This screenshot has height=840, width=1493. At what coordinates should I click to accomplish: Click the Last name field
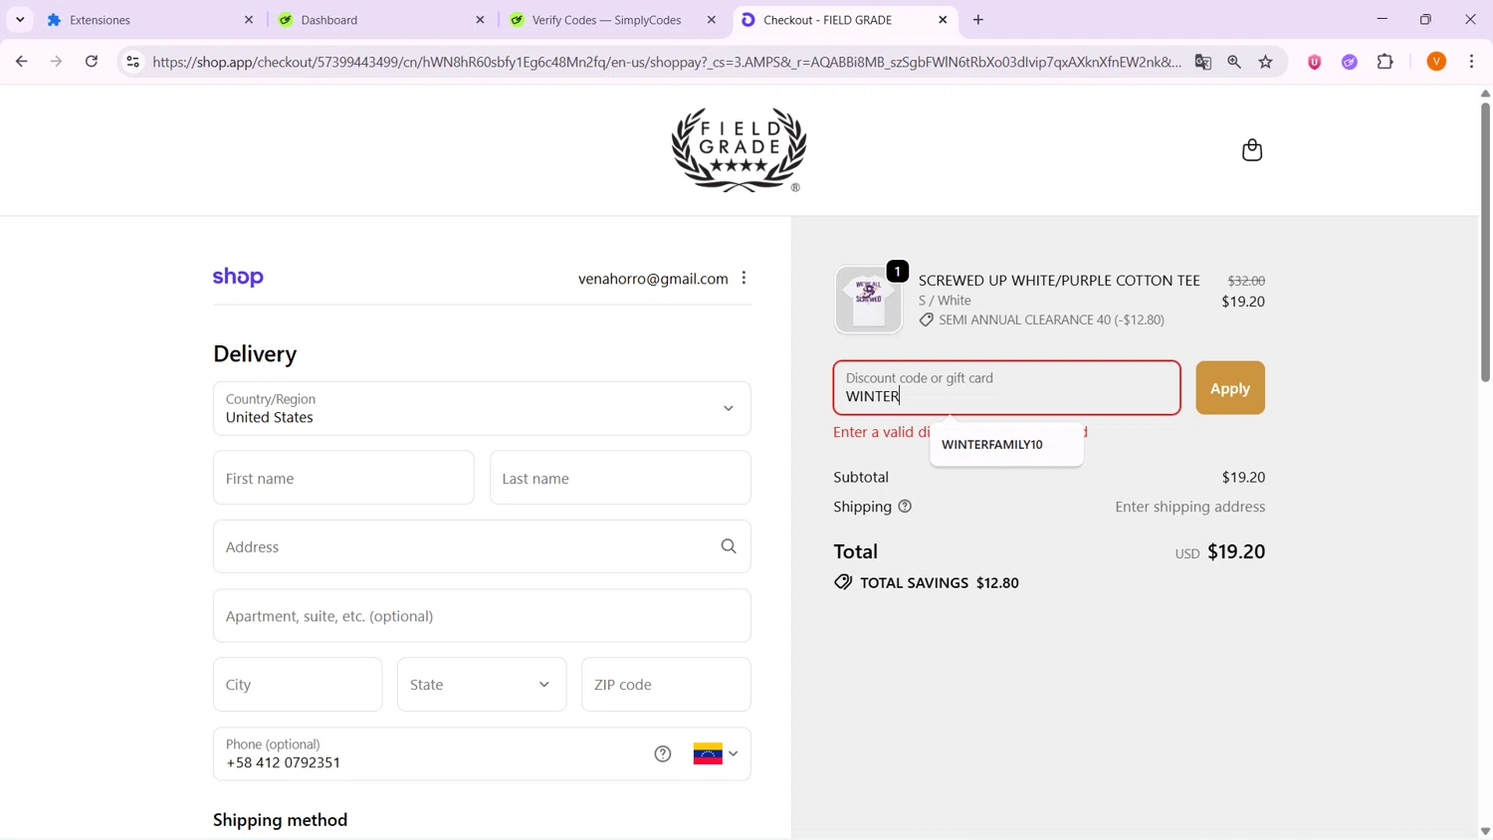pyautogui.click(x=620, y=478)
